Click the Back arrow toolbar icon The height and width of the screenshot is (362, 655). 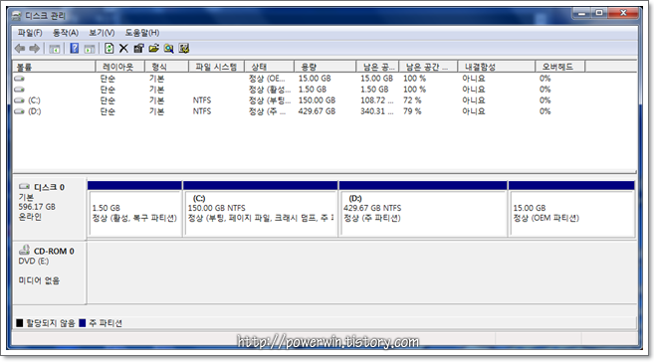click(20, 49)
